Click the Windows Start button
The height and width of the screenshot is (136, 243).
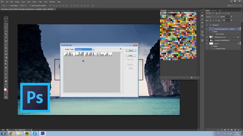pyautogui.click(x=3, y=133)
